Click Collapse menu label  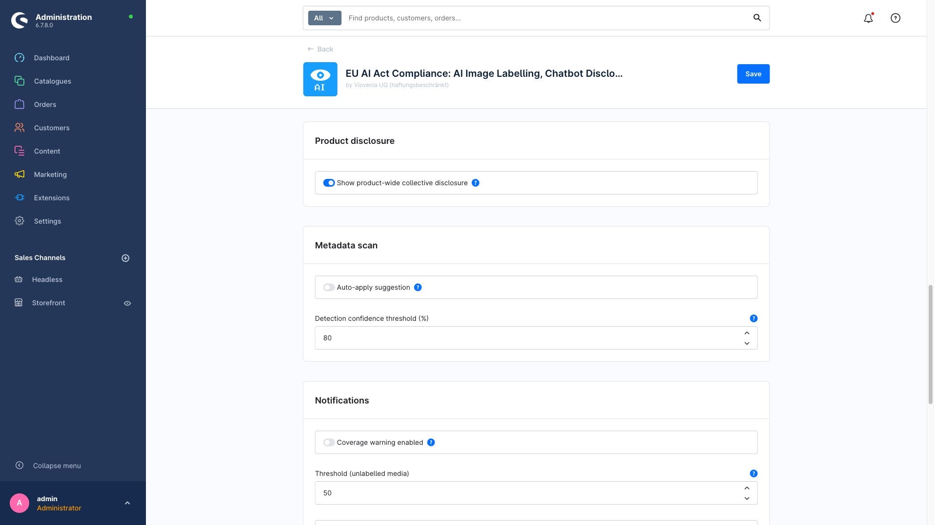[57, 466]
